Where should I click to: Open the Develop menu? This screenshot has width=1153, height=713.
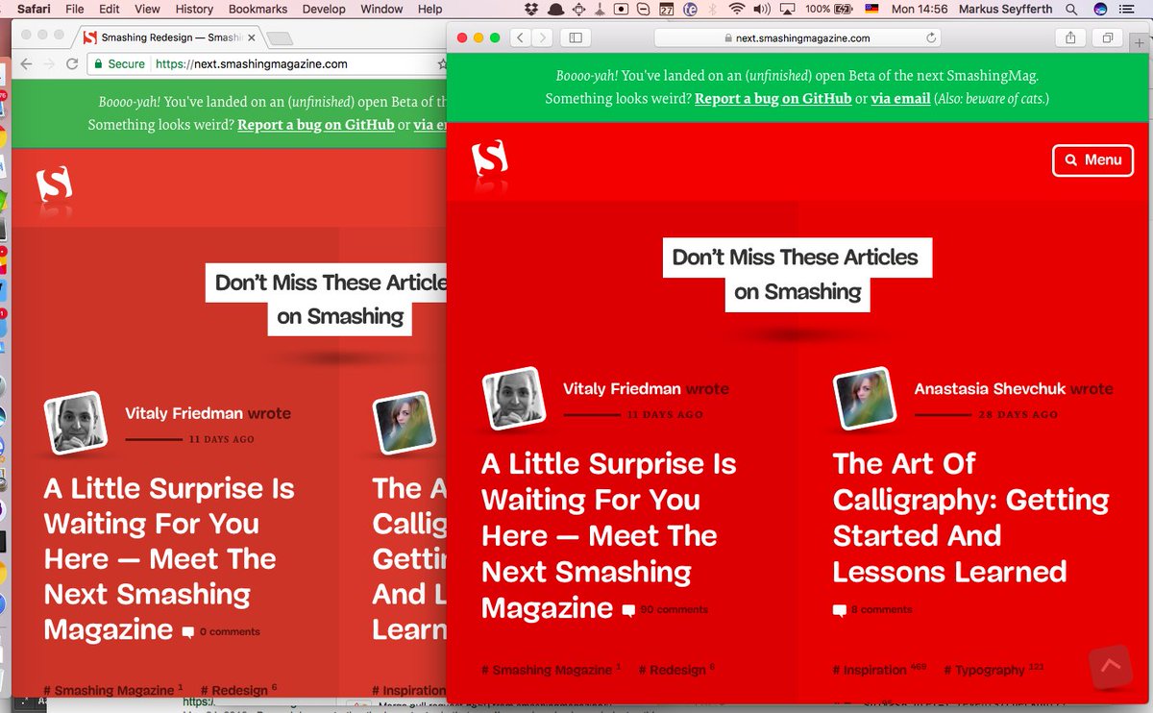point(324,9)
